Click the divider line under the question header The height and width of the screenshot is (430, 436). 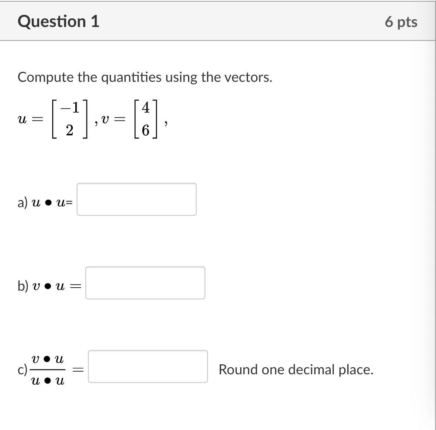point(218,41)
